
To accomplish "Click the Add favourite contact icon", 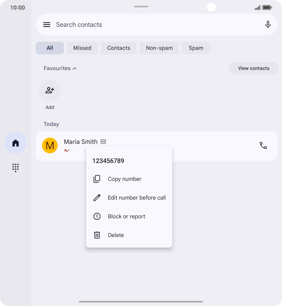I will point(50,90).
